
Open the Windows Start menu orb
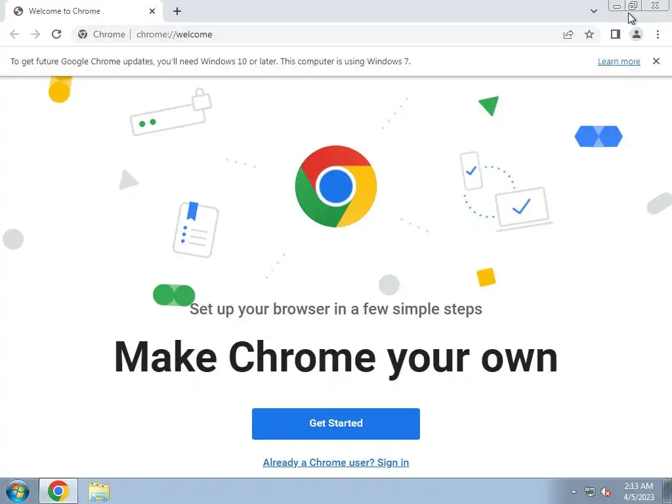(18, 491)
